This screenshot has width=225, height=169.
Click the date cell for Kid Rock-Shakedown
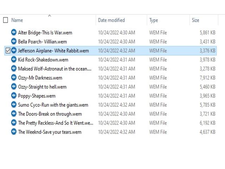pos(116,60)
